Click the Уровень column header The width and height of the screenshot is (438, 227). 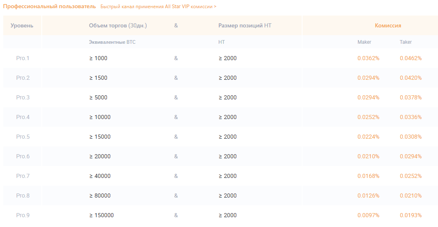pos(22,25)
